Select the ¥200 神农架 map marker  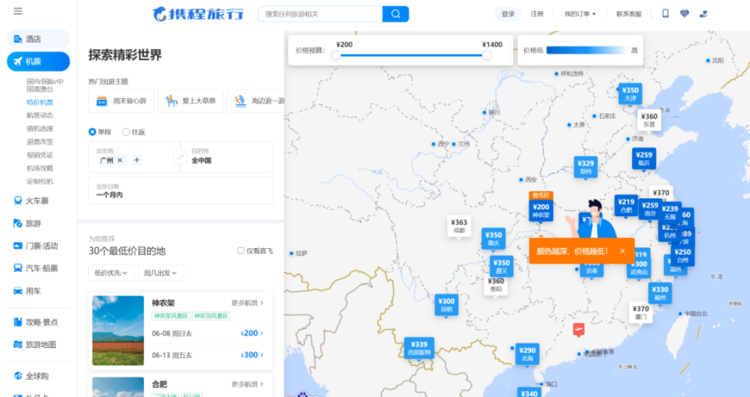click(541, 211)
